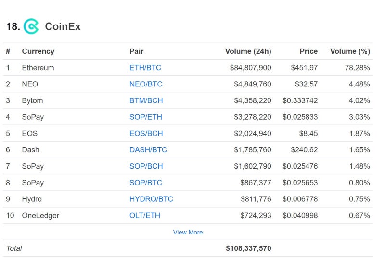Click the CoinEx logo icon
Screen dimensions: 385x259
tap(31, 26)
